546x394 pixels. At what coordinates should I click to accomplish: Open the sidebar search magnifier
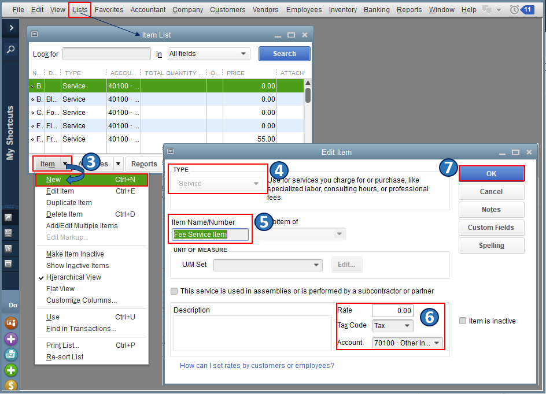tap(11, 49)
